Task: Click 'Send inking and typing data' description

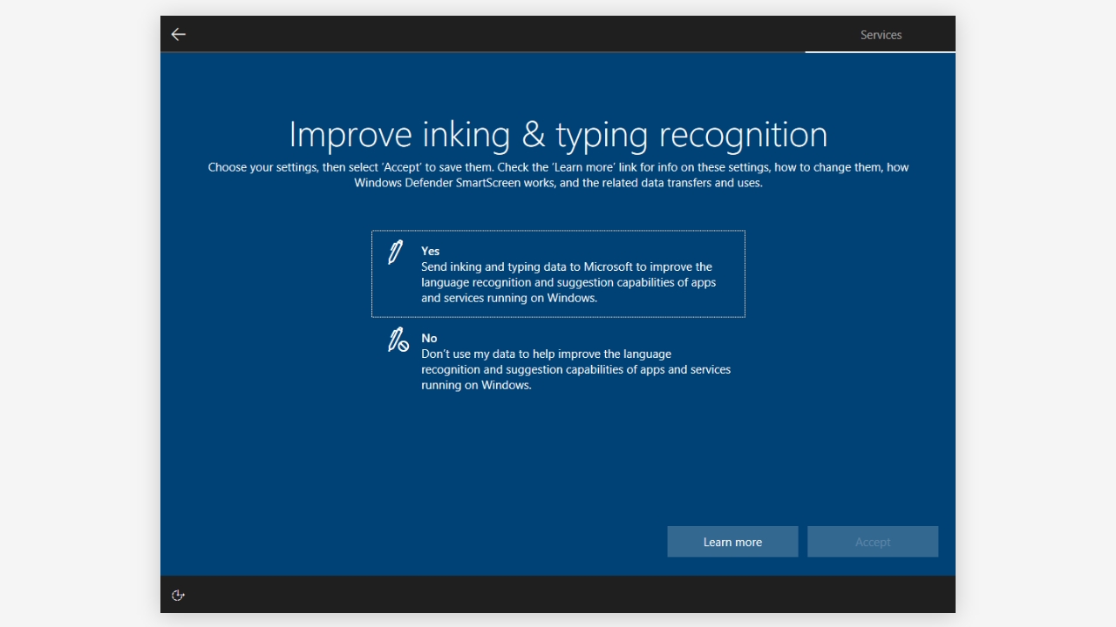Action: 568,282
